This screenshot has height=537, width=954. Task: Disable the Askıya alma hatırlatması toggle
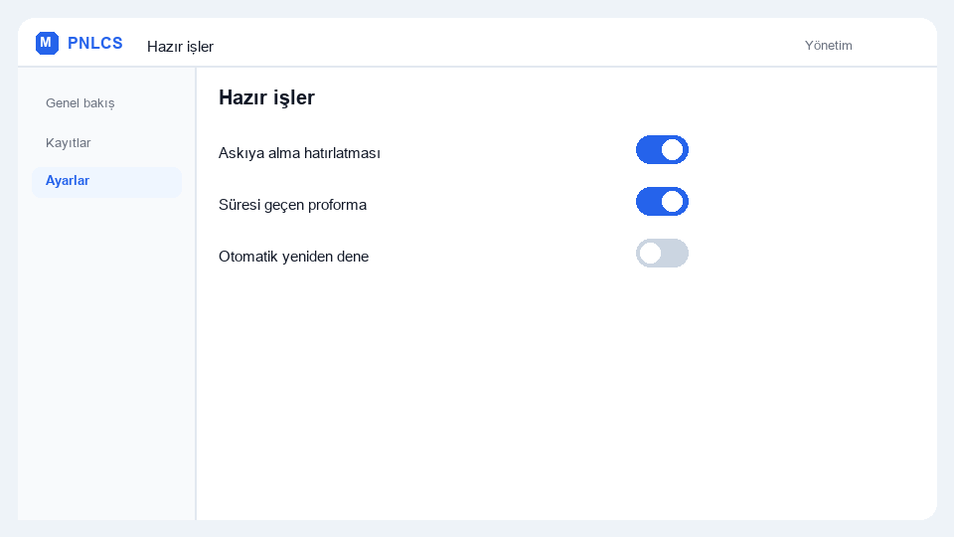(662, 150)
